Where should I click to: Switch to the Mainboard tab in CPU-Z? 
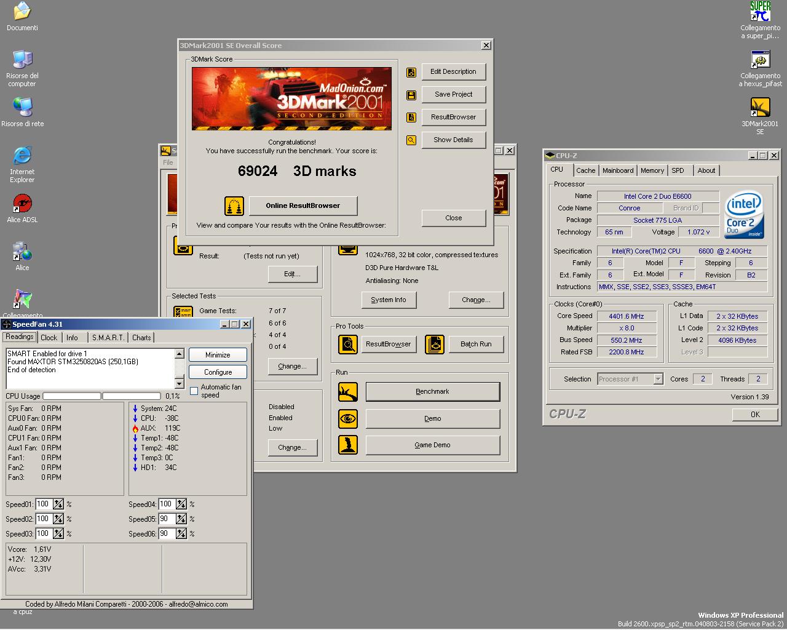point(618,170)
